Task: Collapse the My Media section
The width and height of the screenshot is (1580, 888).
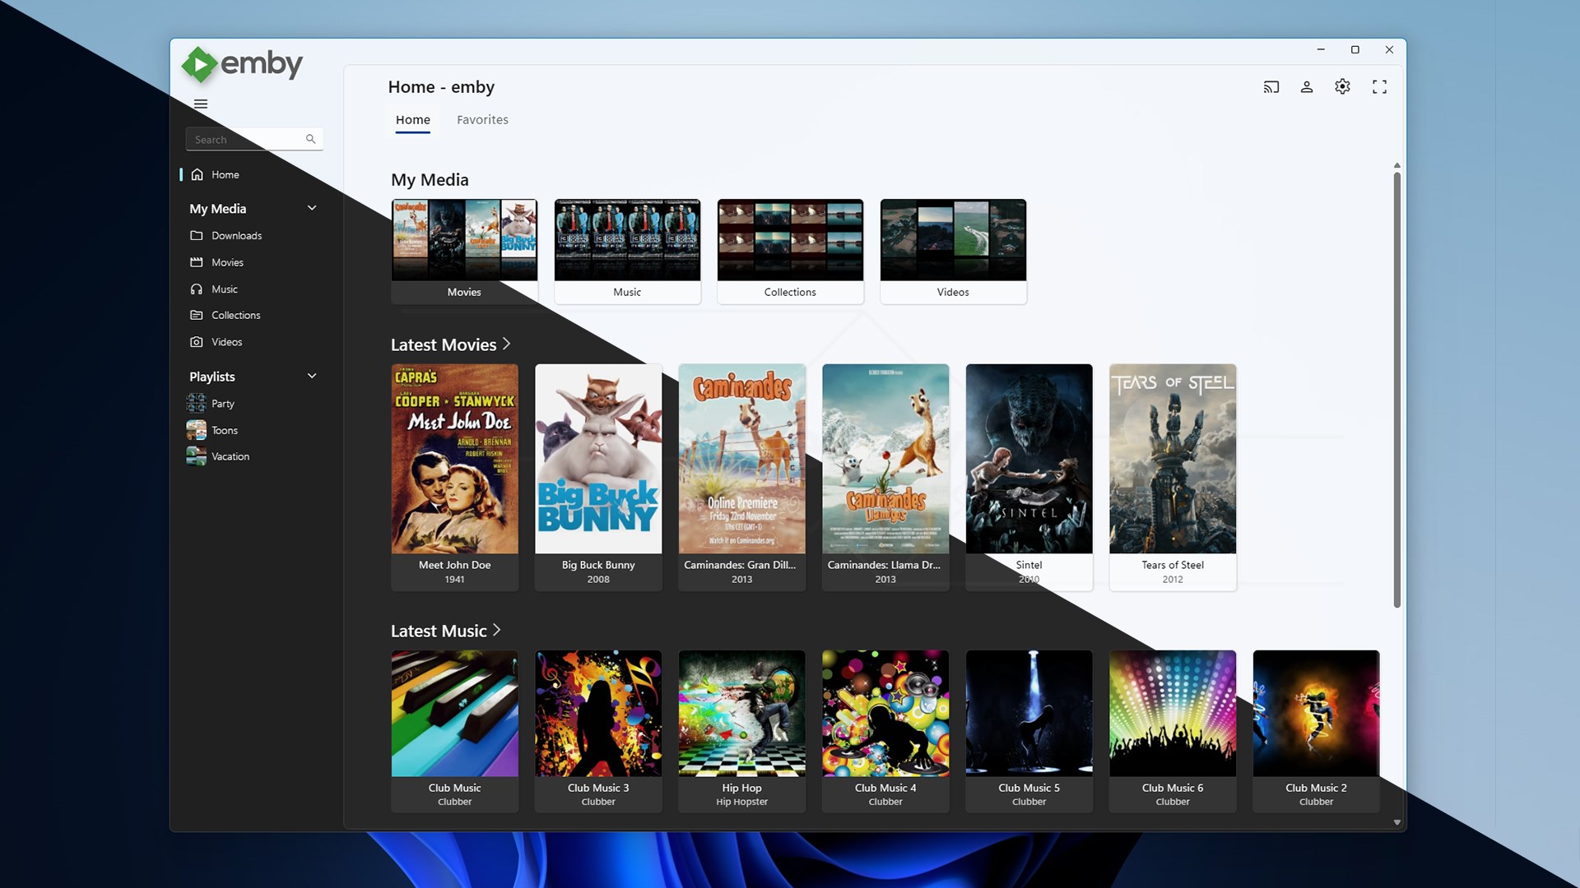Action: (x=312, y=208)
